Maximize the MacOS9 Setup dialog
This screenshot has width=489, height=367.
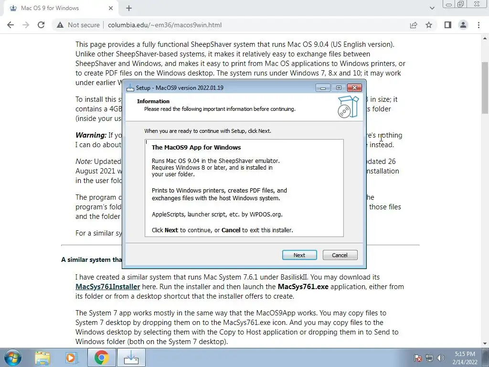339,88
